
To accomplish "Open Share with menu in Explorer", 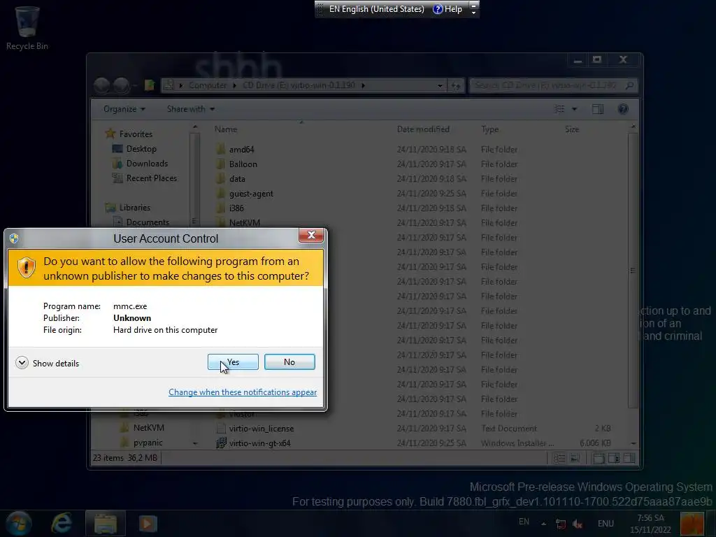I will [x=190, y=109].
